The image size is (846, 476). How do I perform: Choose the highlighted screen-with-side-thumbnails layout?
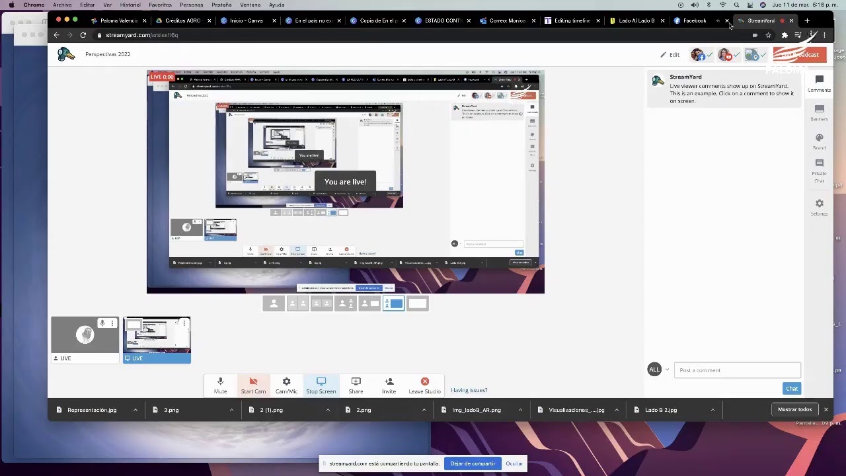click(393, 303)
